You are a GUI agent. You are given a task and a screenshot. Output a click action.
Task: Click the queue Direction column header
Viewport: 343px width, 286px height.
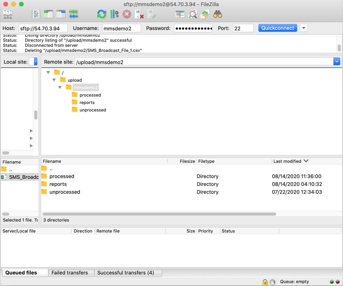83,231
